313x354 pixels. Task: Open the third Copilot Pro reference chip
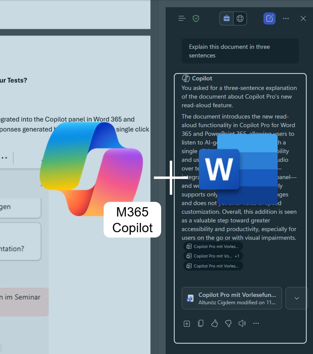coord(213,266)
